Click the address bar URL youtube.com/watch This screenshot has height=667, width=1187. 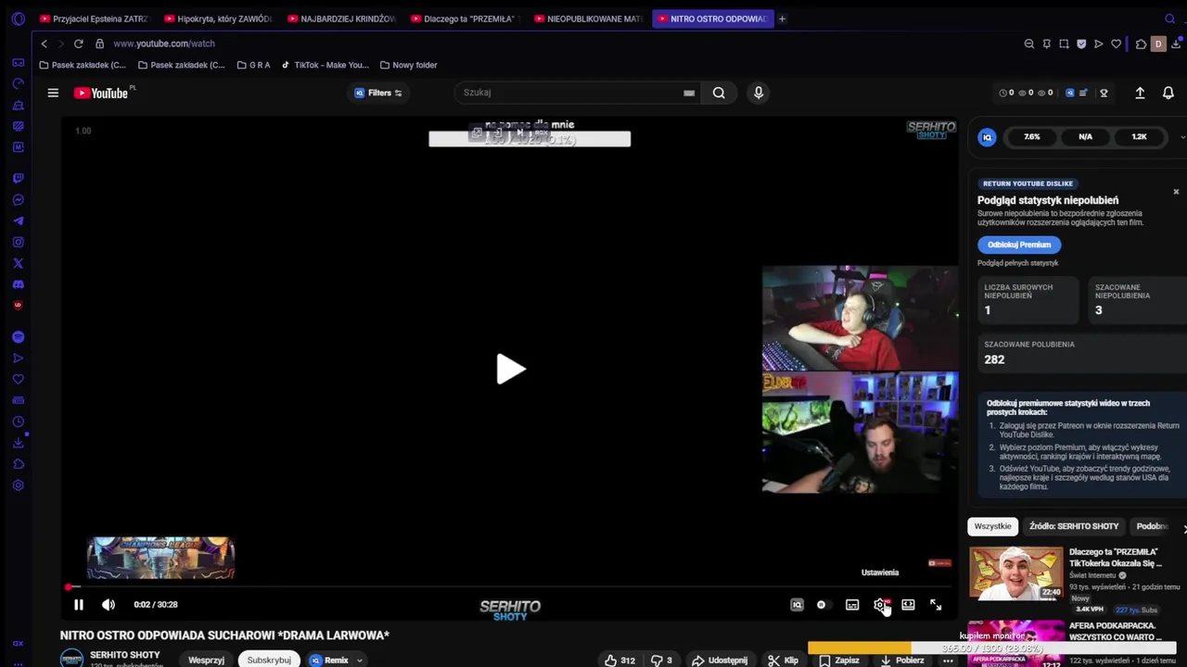coord(164,44)
